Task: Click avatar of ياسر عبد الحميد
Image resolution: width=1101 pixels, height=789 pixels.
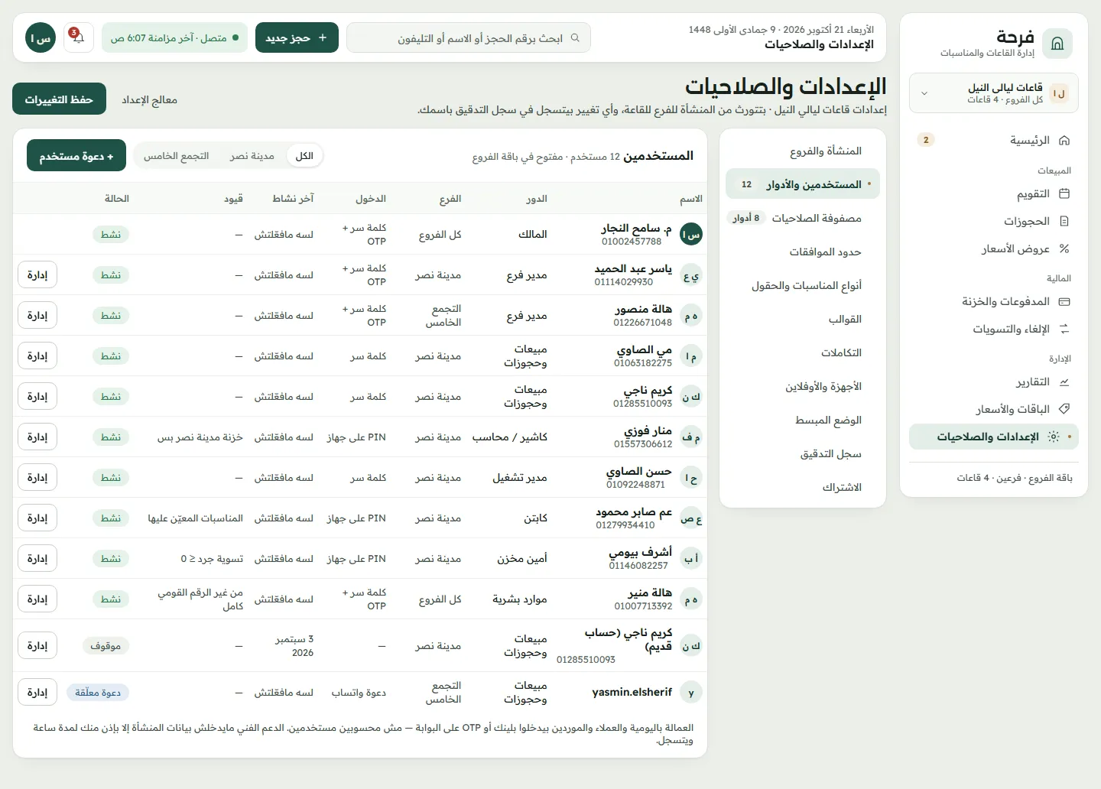Action: (x=691, y=275)
